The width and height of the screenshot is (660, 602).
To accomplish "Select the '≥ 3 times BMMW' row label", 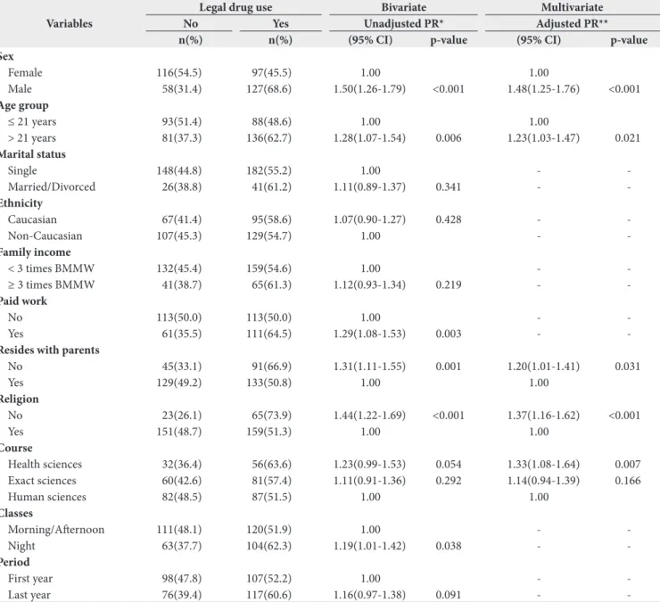I will 51,285.
